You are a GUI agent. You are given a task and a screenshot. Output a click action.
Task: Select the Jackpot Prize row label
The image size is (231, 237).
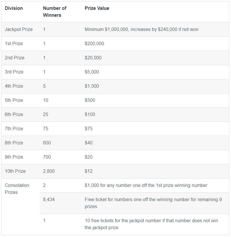click(19, 30)
